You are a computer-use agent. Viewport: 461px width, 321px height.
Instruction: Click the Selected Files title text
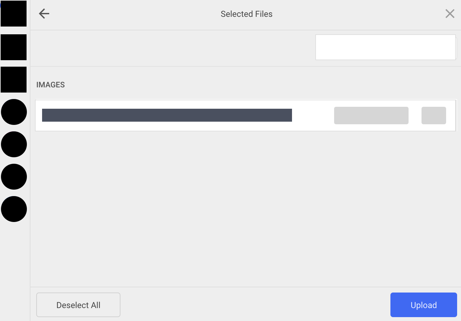point(247,14)
